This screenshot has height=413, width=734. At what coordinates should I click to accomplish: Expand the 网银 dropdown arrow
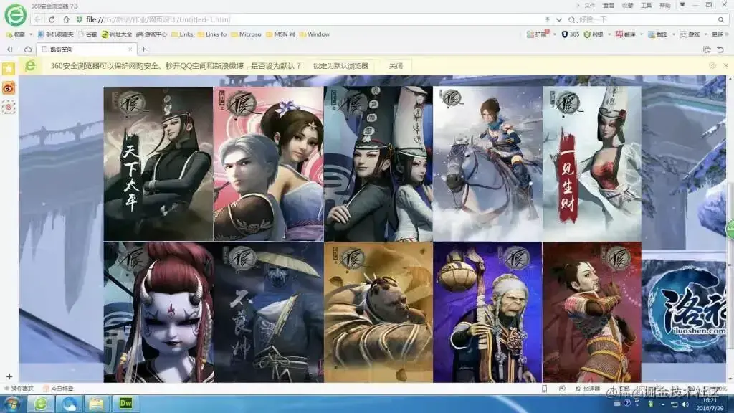(x=609, y=34)
